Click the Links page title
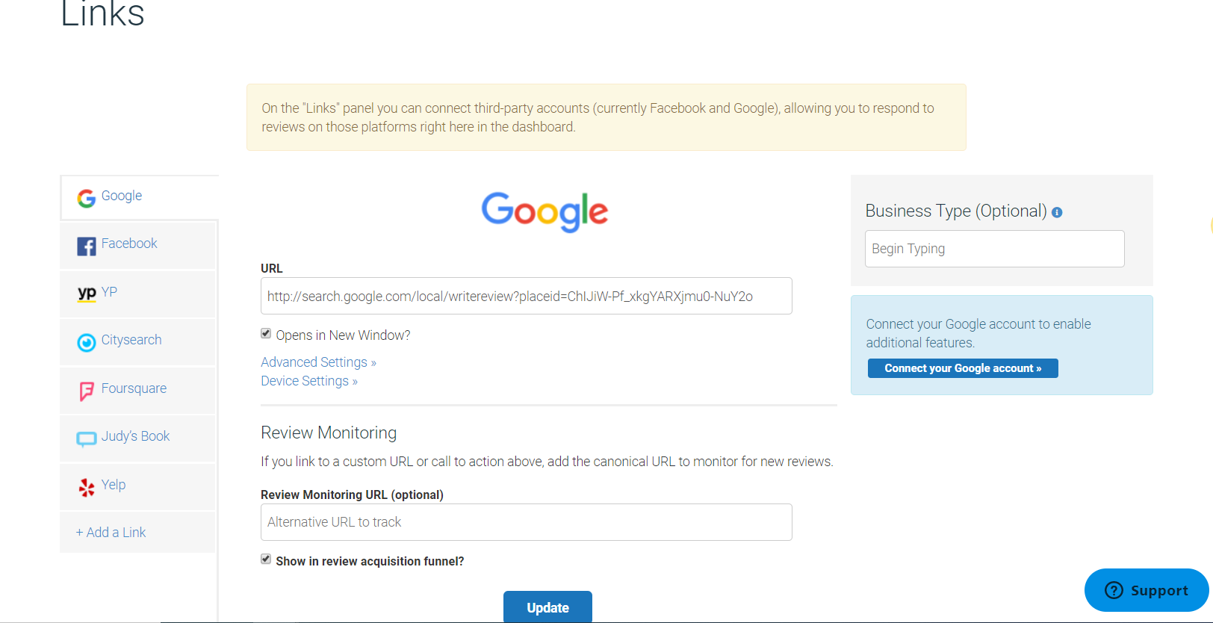This screenshot has height=623, width=1213. tap(102, 13)
